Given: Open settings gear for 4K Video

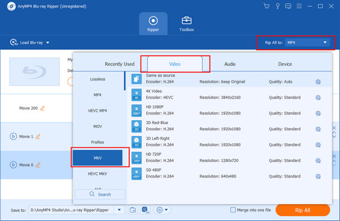Looking at the screenshot, I should click(318, 97).
